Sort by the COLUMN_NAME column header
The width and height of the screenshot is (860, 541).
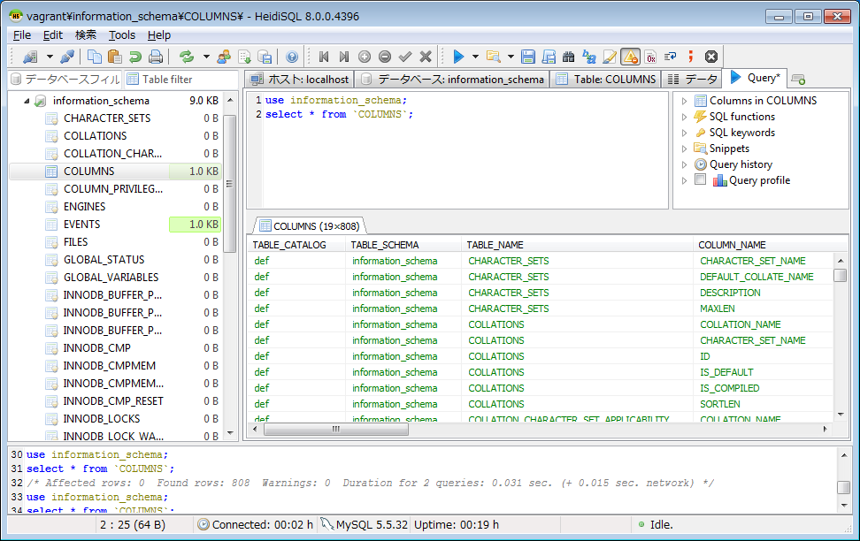770,245
